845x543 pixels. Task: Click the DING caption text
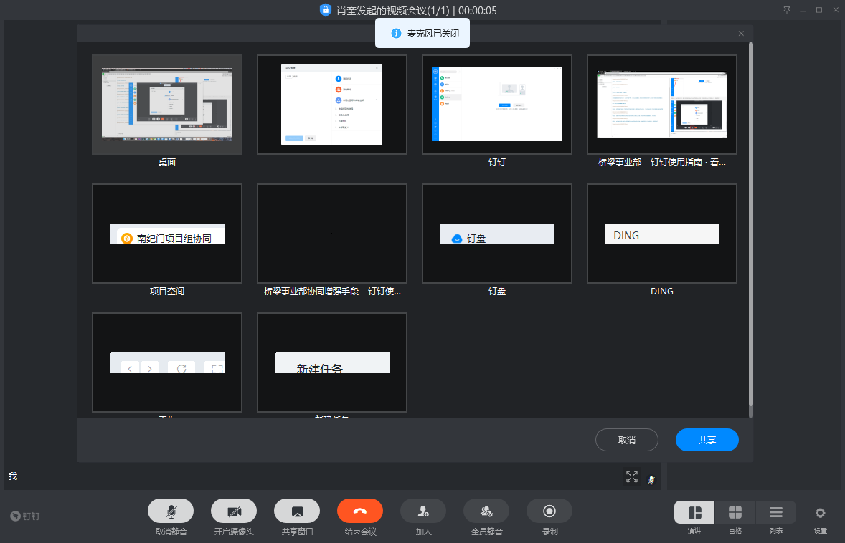point(662,291)
